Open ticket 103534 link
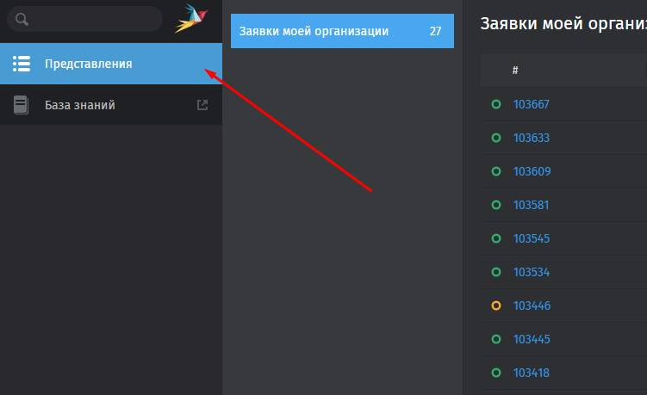This screenshot has height=395, width=647. [x=531, y=272]
